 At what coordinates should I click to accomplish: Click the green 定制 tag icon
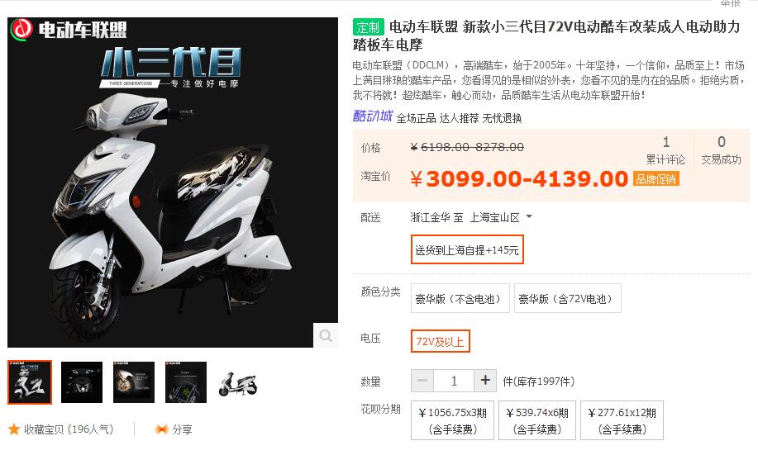click(369, 27)
